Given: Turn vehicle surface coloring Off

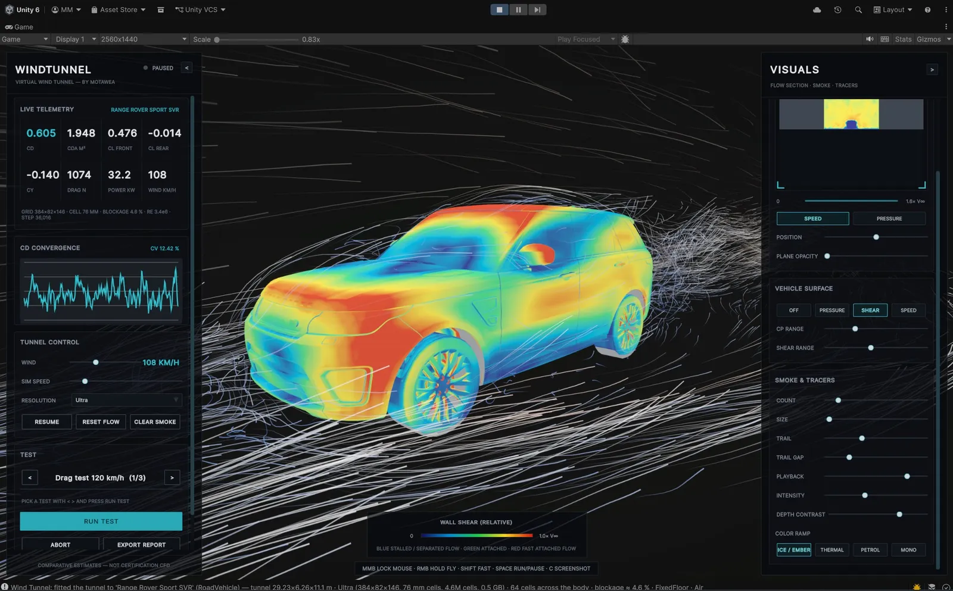Looking at the screenshot, I should 794,310.
